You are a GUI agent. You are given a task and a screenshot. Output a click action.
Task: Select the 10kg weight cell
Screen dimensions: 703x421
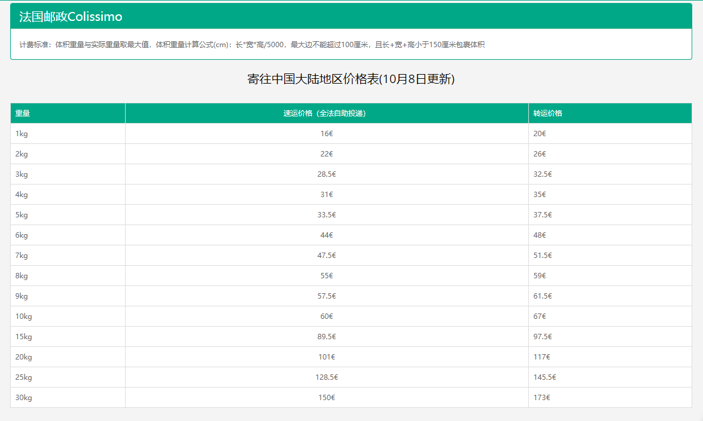(68, 316)
